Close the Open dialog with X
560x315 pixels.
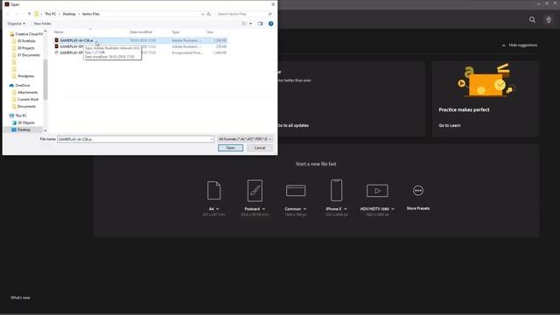pos(273,4)
